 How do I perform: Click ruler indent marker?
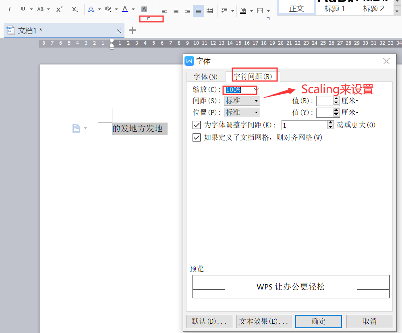(112, 44)
